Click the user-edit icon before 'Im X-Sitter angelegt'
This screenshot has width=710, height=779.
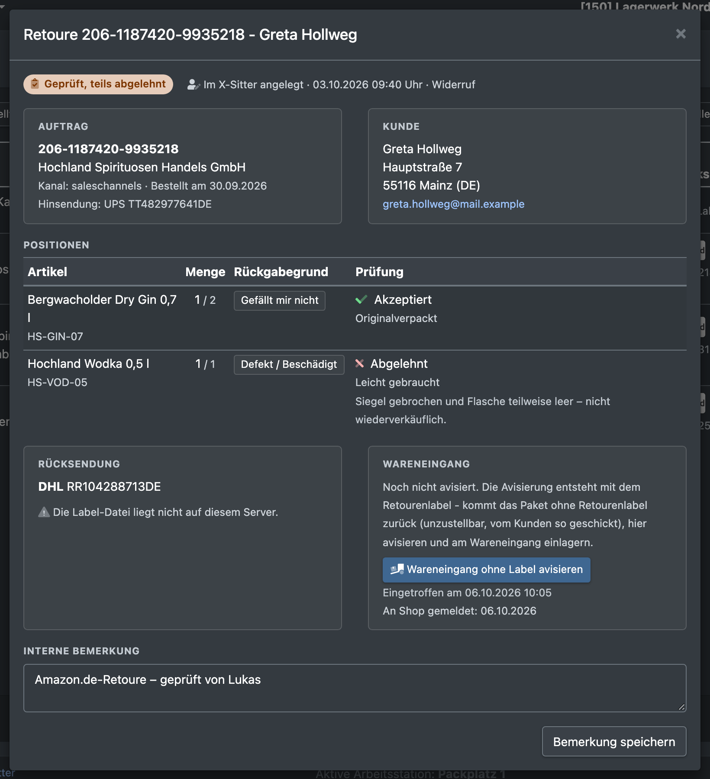tap(193, 85)
